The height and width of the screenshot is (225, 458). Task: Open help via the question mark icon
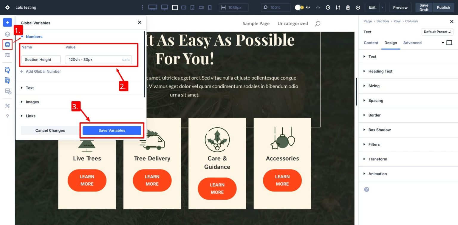tap(7, 116)
